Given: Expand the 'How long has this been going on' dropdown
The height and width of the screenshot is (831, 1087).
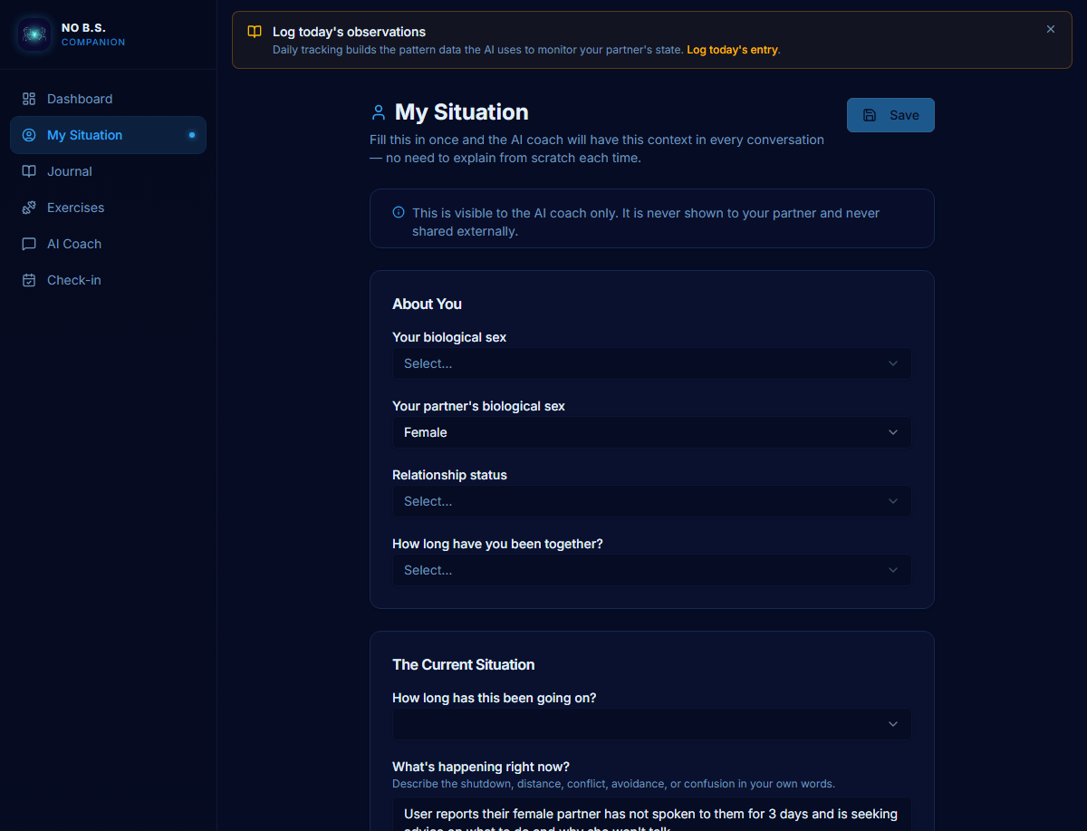Looking at the screenshot, I should click(x=651, y=724).
